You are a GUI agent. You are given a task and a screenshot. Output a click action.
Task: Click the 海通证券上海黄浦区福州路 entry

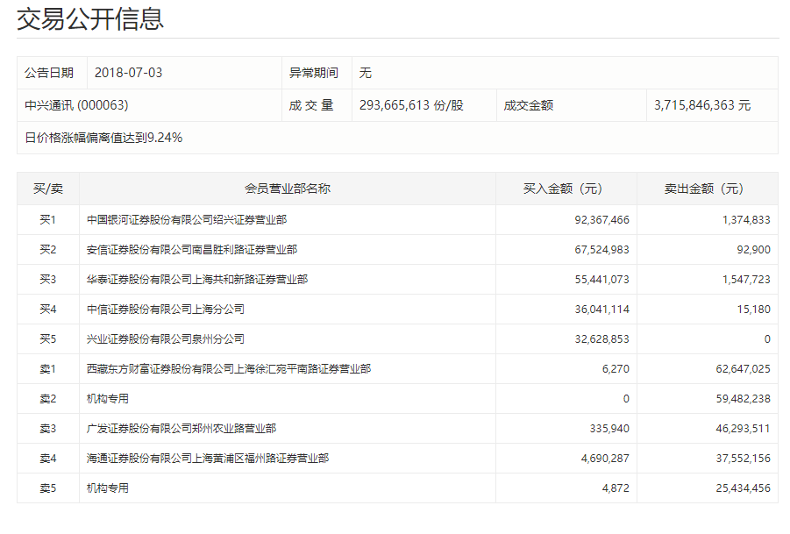[208, 459]
